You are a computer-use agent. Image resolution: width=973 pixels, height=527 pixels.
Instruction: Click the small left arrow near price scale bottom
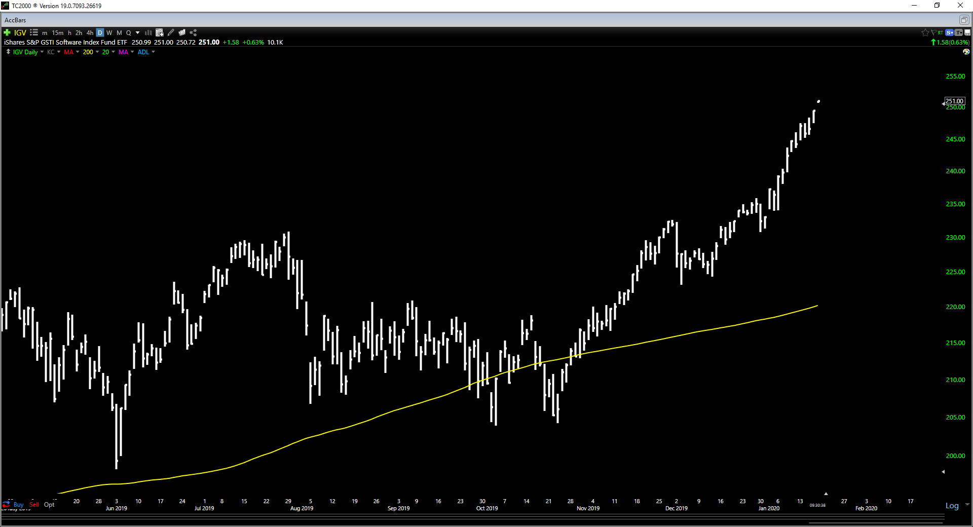point(943,472)
